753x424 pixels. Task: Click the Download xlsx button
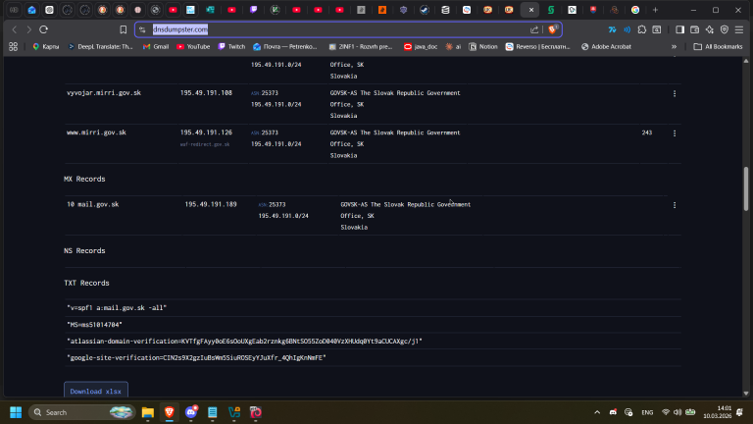tap(95, 391)
